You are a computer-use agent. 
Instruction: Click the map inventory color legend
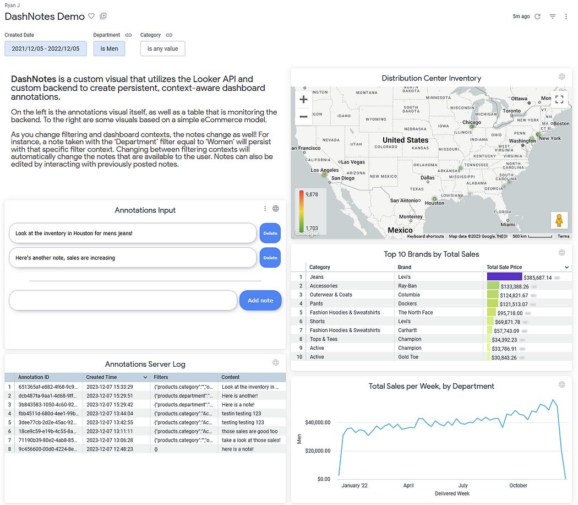[x=310, y=211]
